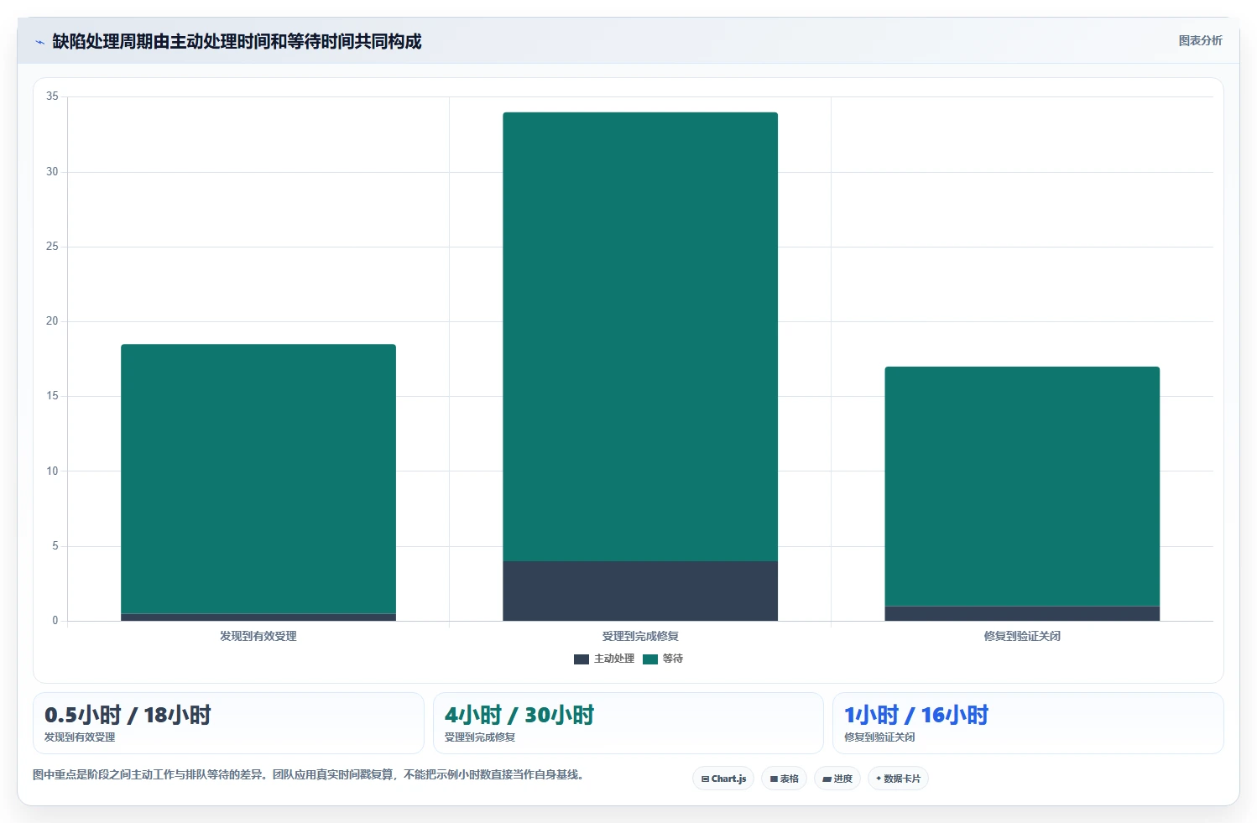Click the x-axis label 发现到有效受理

258,636
